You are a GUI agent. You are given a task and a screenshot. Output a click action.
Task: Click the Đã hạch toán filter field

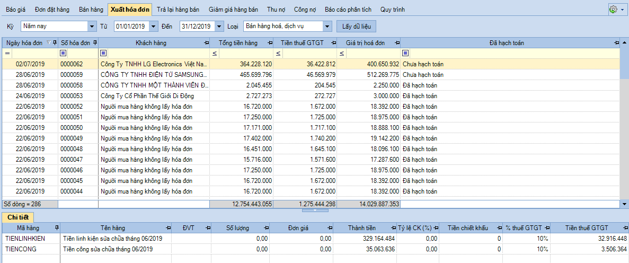(x=515, y=53)
